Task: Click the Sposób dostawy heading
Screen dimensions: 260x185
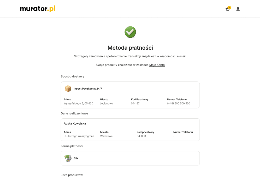Action: pos(72,76)
